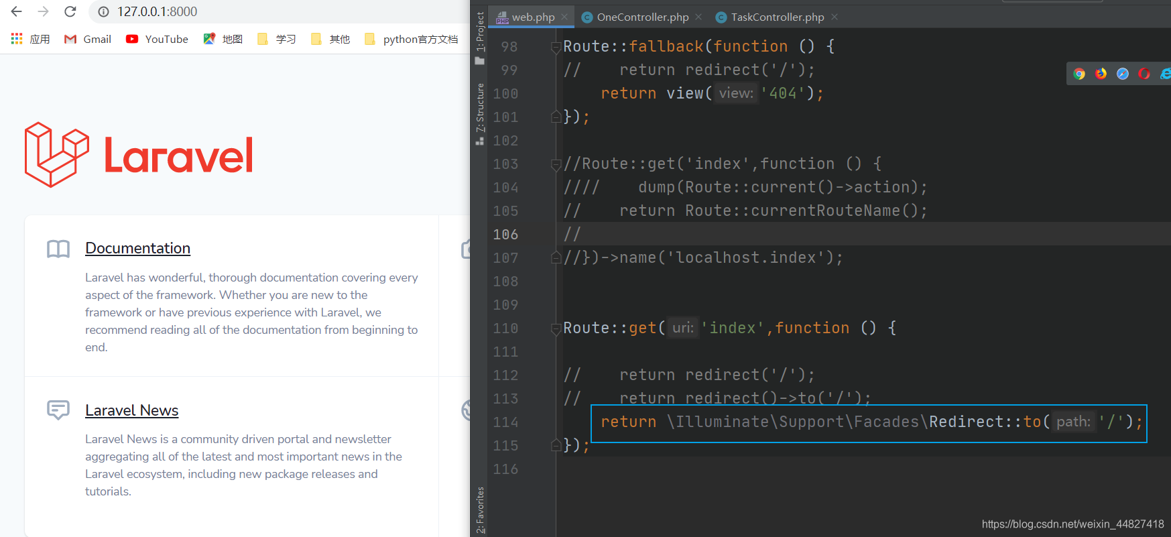The image size is (1171, 537).
Task: Switch to the OneController.php tab
Action: pos(642,17)
